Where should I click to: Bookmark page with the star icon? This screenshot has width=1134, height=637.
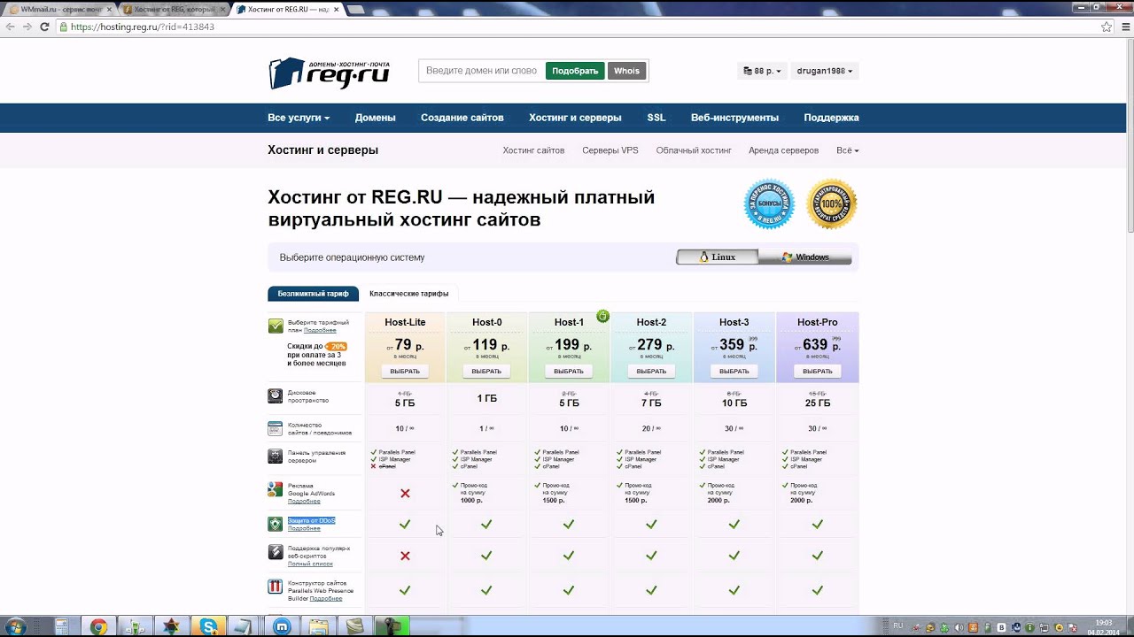[1107, 27]
